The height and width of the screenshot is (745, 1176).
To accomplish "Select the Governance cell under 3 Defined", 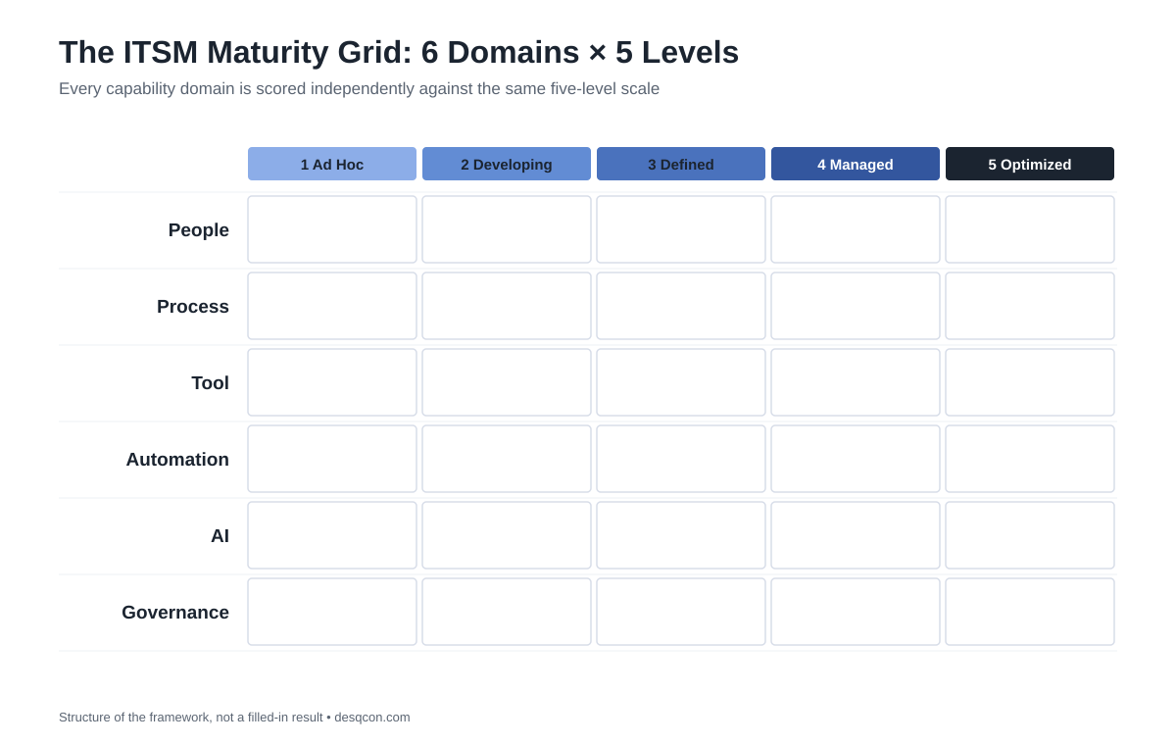I will [x=681, y=612].
